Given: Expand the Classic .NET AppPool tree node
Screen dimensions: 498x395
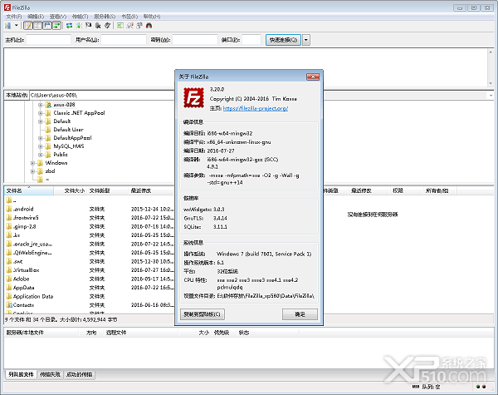Looking at the screenshot, I should click(41, 113).
